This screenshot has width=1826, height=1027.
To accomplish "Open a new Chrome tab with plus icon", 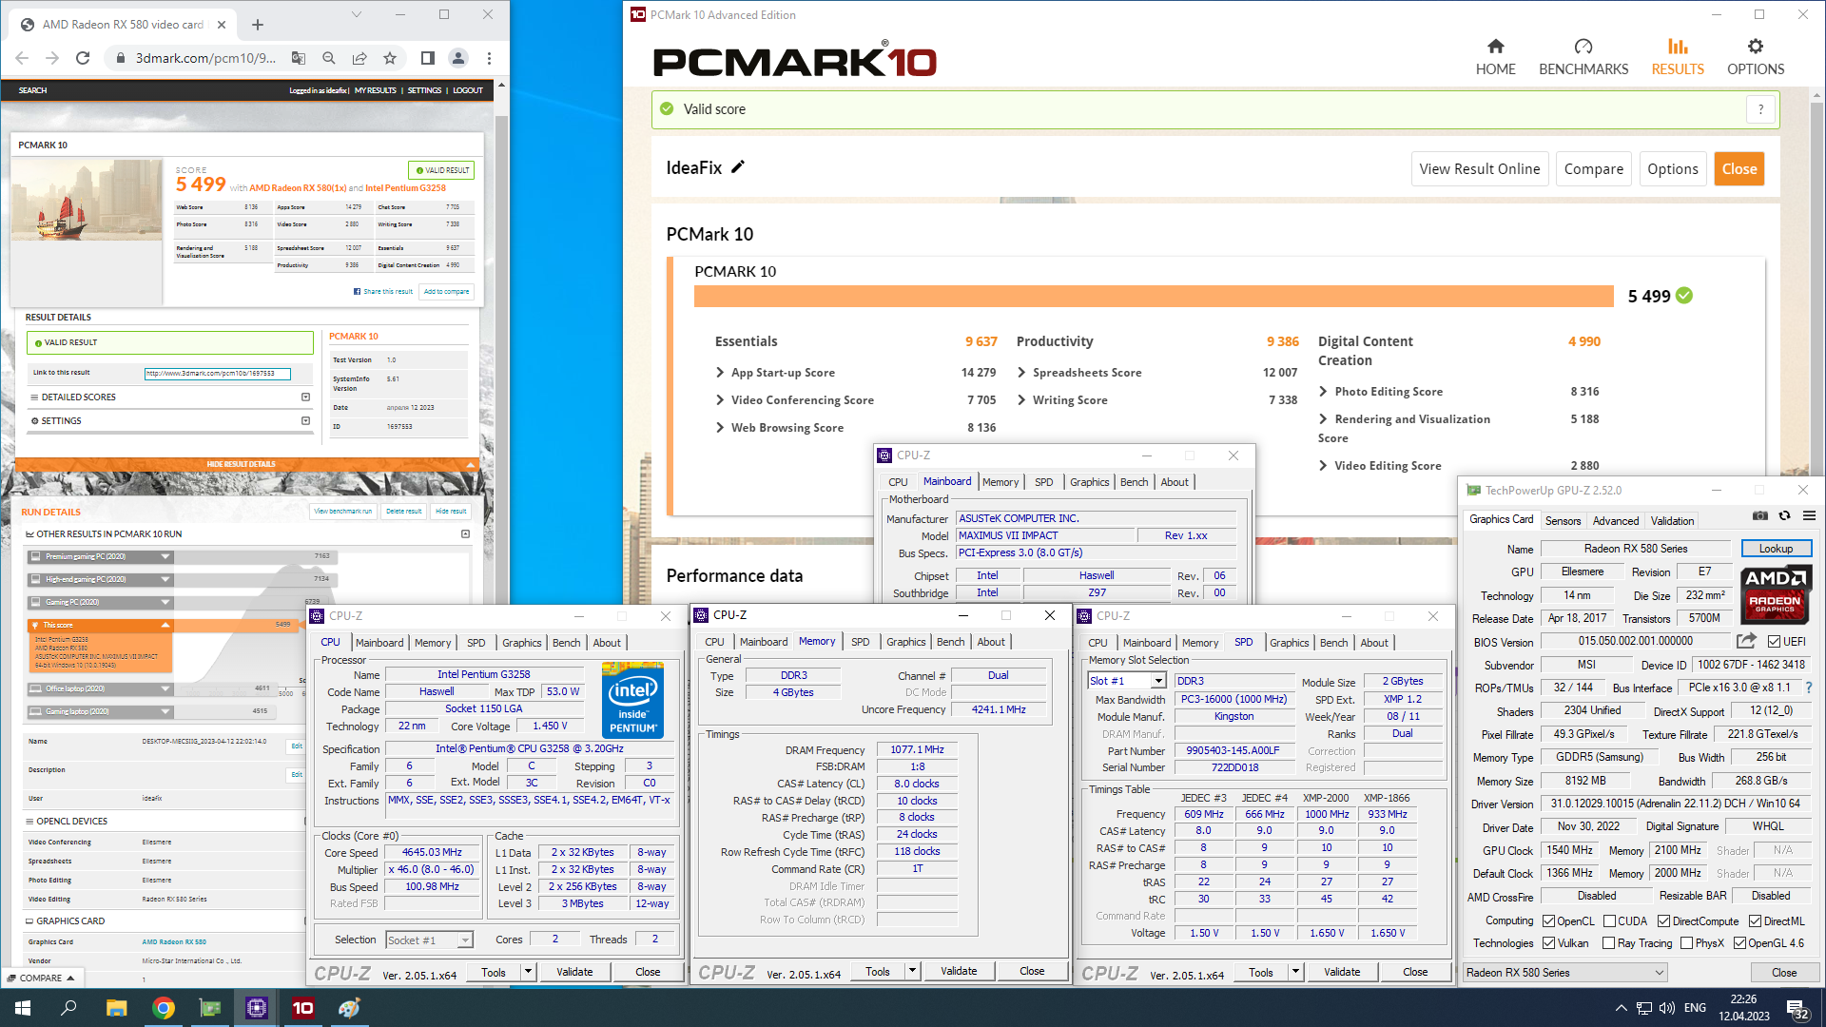I will 258,25.
